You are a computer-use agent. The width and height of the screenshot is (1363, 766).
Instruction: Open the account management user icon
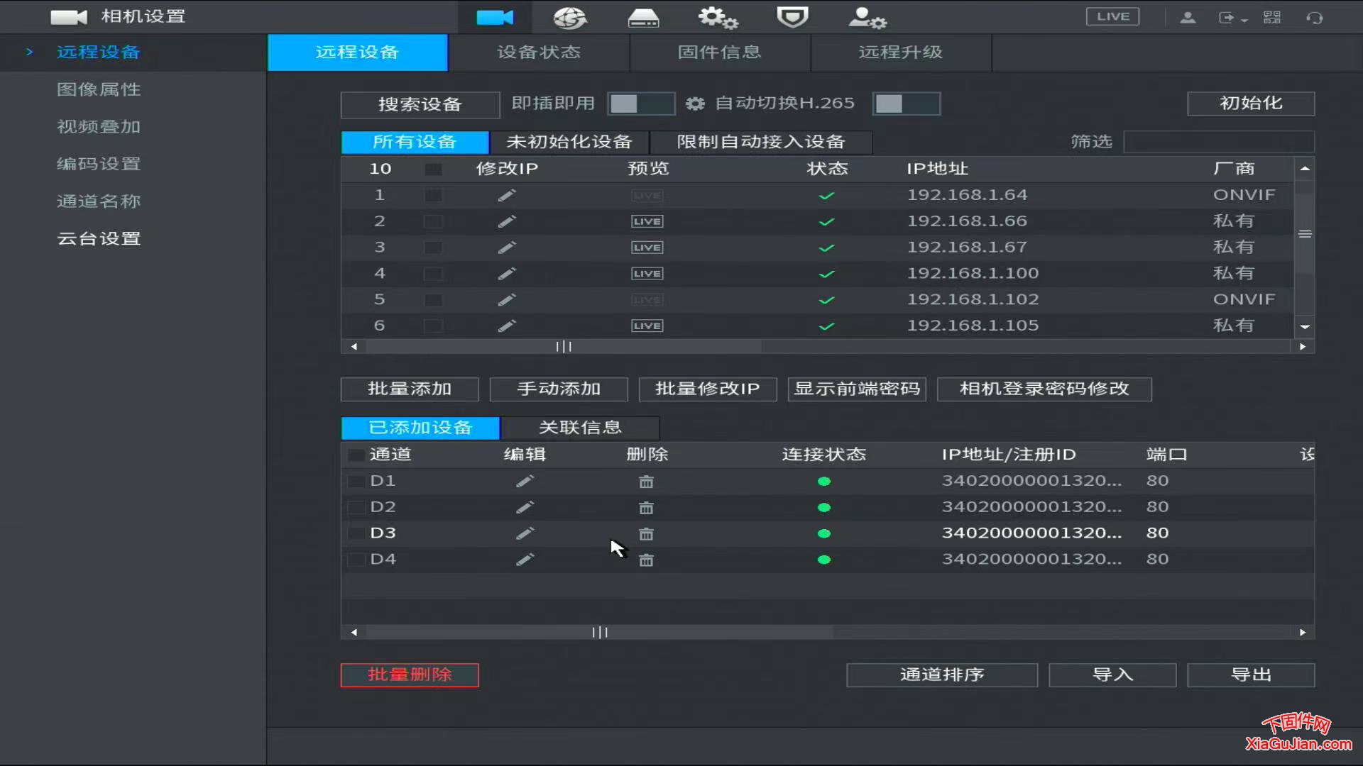pos(866,18)
